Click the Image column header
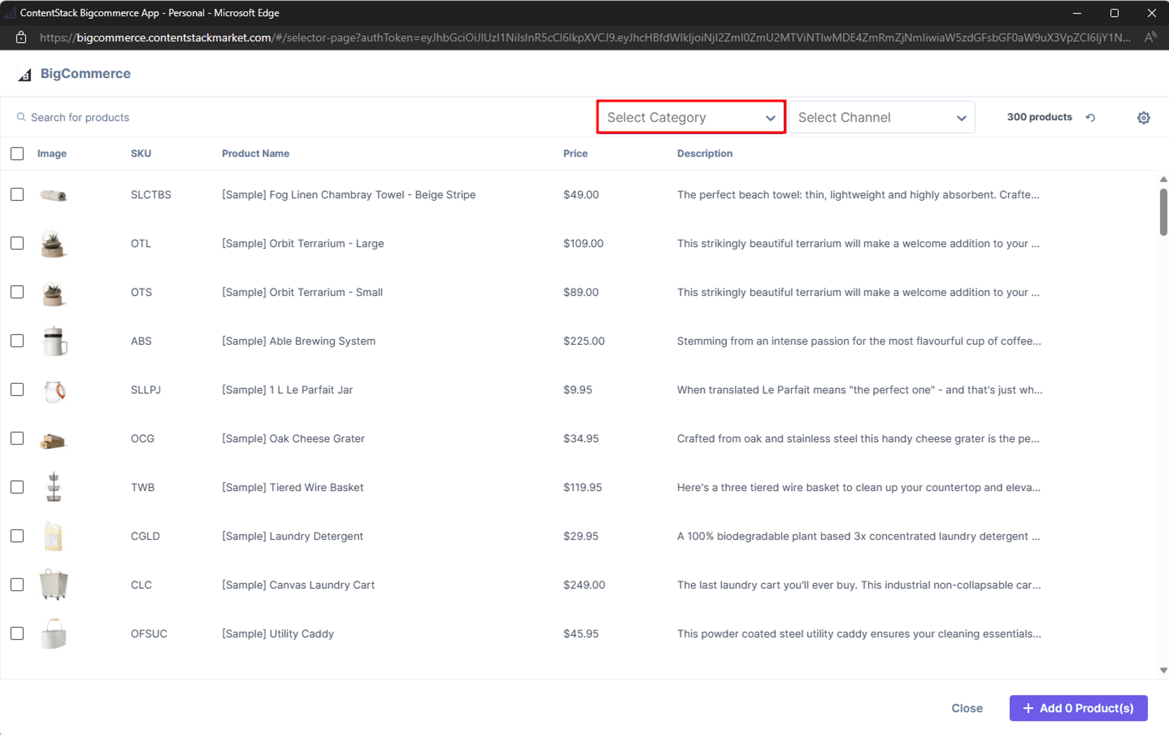 coord(52,153)
